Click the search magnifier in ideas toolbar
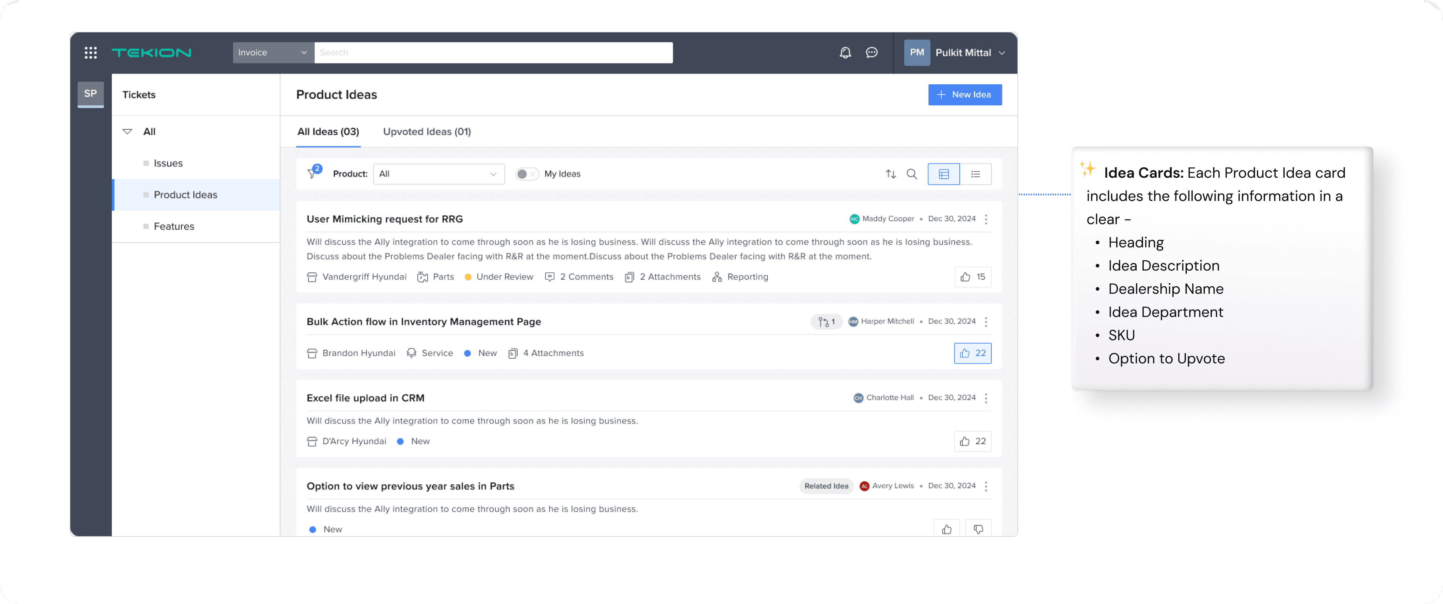The image size is (1443, 604). (x=911, y=174)
